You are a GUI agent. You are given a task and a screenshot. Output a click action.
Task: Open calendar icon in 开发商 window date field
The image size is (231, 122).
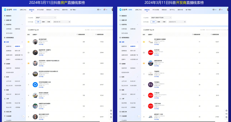(x=185, y=22)
